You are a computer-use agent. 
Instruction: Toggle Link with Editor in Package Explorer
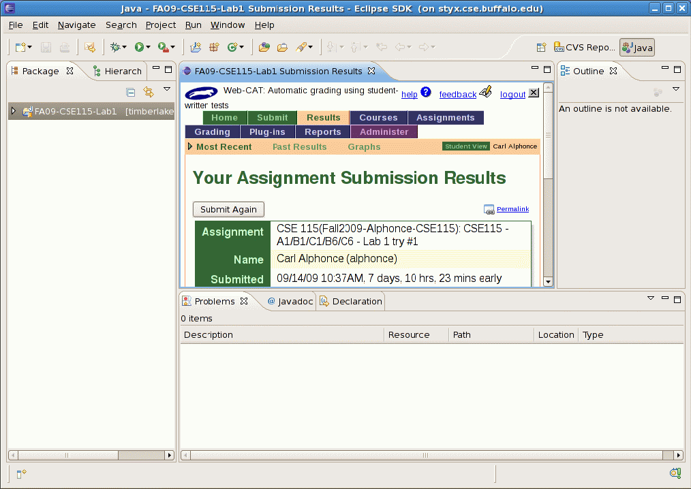click(149, 92)
